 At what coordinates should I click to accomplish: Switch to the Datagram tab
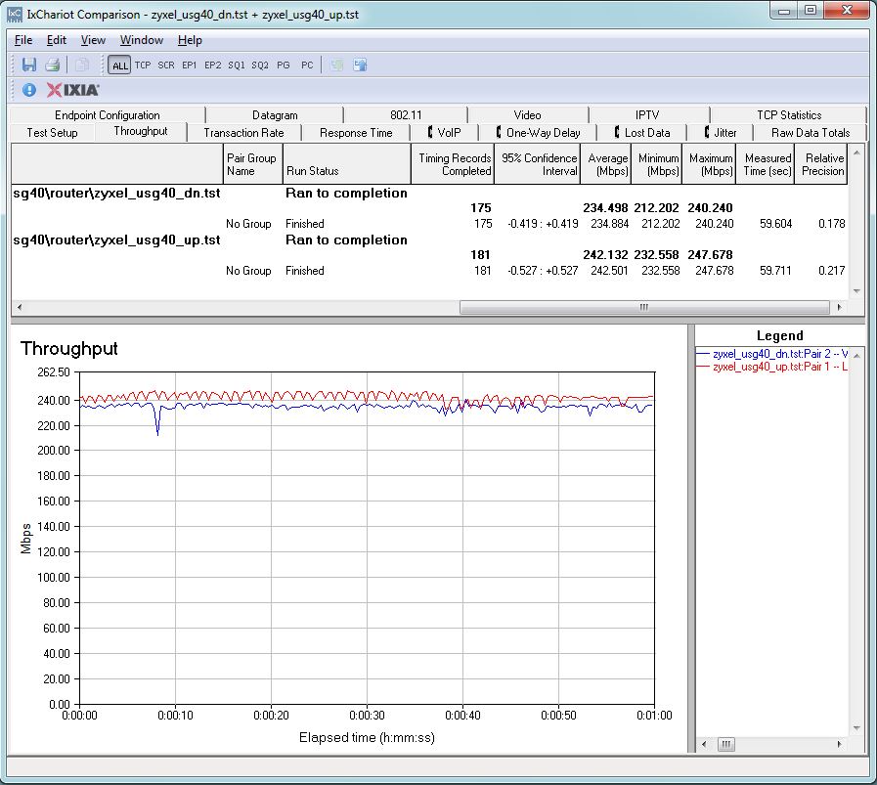[275, 115]
